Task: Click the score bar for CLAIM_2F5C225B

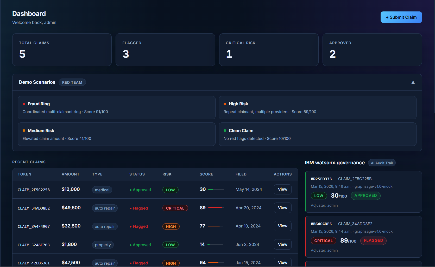Action: pos(216,190)
